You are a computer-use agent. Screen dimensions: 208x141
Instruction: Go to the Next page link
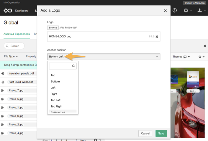coord(83,140)
